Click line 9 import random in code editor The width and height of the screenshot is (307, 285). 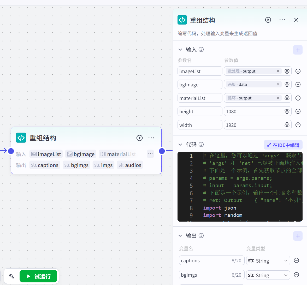[223, 215]
